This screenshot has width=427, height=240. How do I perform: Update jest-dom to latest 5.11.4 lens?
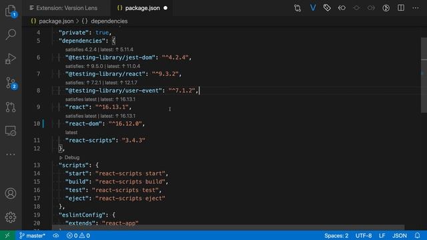(x=117, y=49)
